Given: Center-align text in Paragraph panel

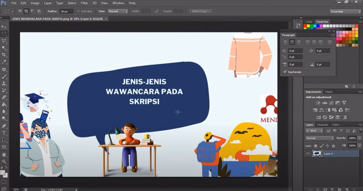Looking at the screenshot, I should pos(292,42).
